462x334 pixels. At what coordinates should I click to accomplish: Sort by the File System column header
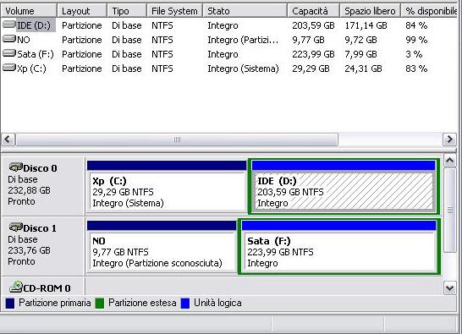tap(174, 11)
